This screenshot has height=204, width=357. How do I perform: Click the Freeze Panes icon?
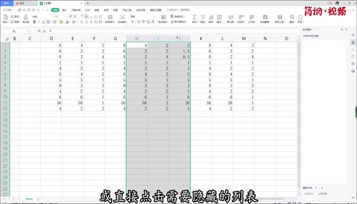(x=265, y=17)
